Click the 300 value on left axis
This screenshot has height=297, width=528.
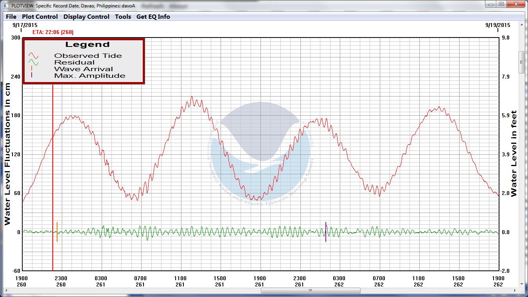[16, 38]
